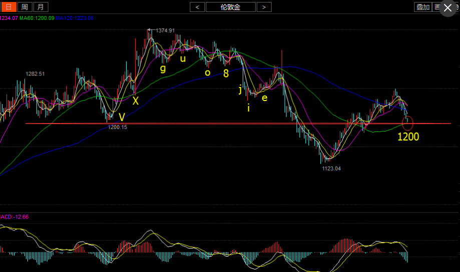460x272 pixels.
Task: Click the yellow X annotation on chart
Action: [x=135, y=100]
